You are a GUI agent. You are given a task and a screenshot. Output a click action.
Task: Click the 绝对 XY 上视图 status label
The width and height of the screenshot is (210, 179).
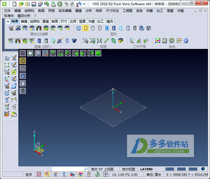click(102, 169)
